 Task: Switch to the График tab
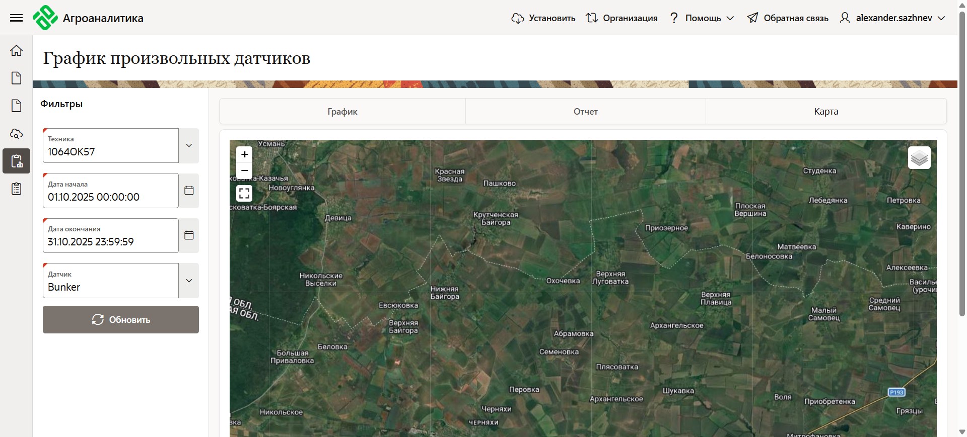342,112
